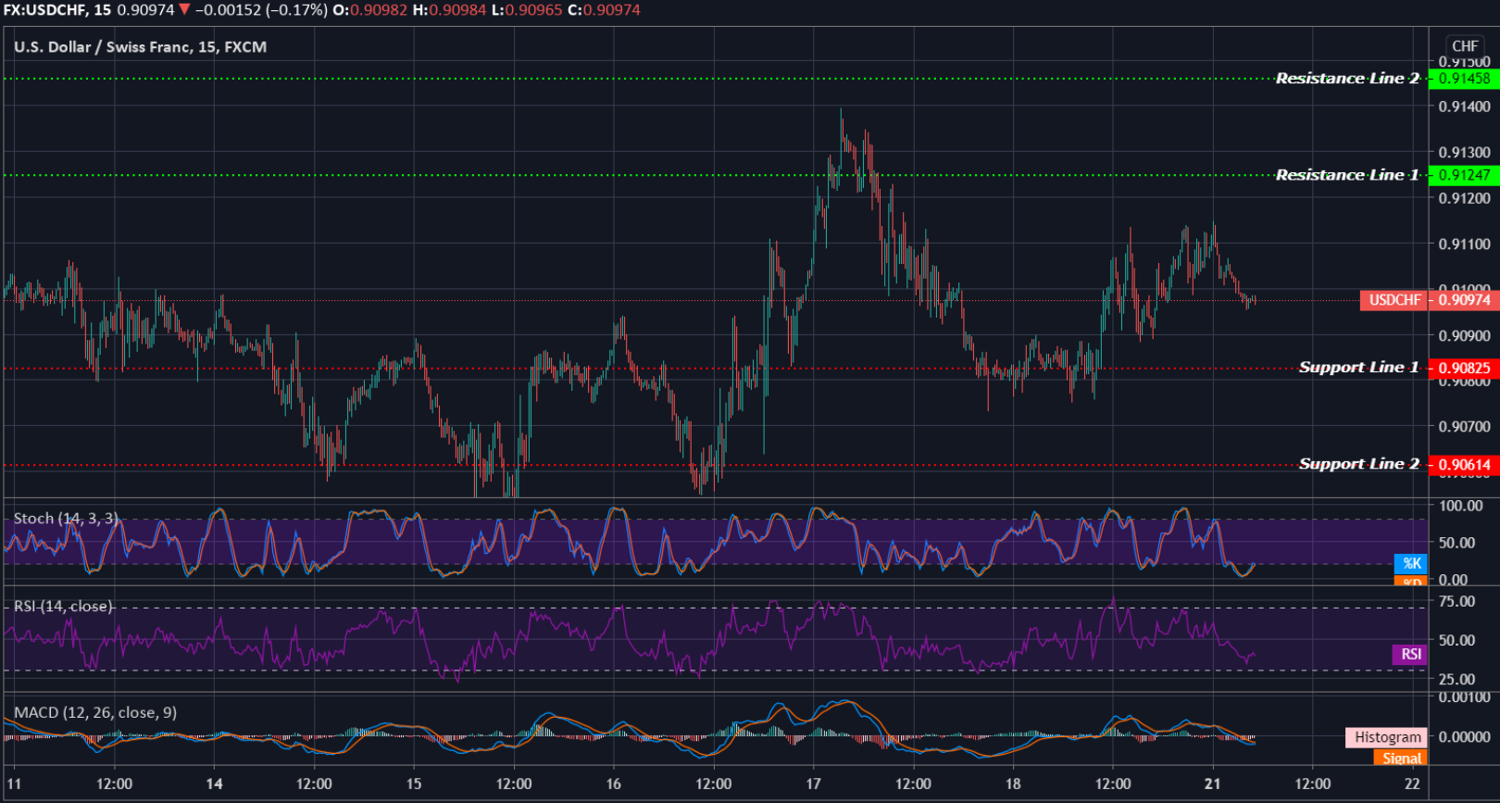This screenshot has width=1500, height=803.
Task: Select the Support Line 1 label
Action: [1358, 368]
